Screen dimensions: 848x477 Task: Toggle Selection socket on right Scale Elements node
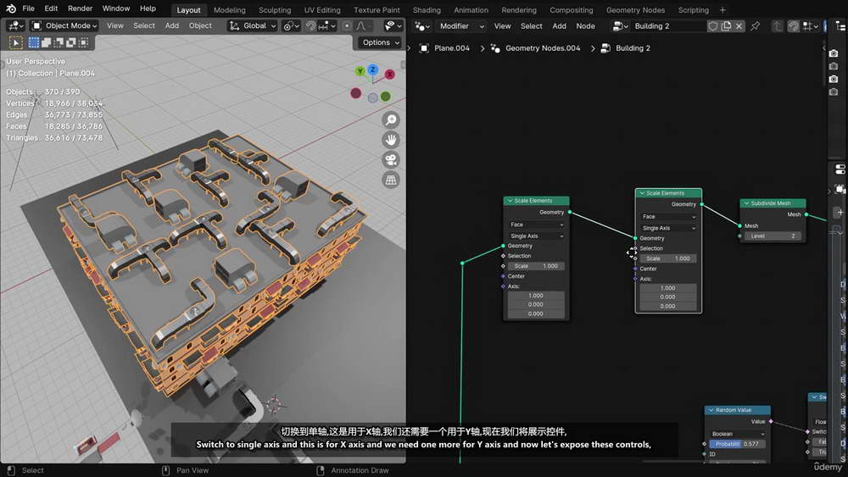click(x=635, y=248)
